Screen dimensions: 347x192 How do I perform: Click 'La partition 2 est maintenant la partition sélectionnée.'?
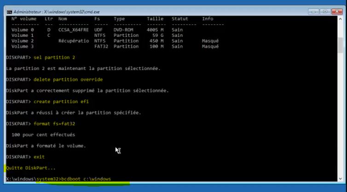pos(83,69)
